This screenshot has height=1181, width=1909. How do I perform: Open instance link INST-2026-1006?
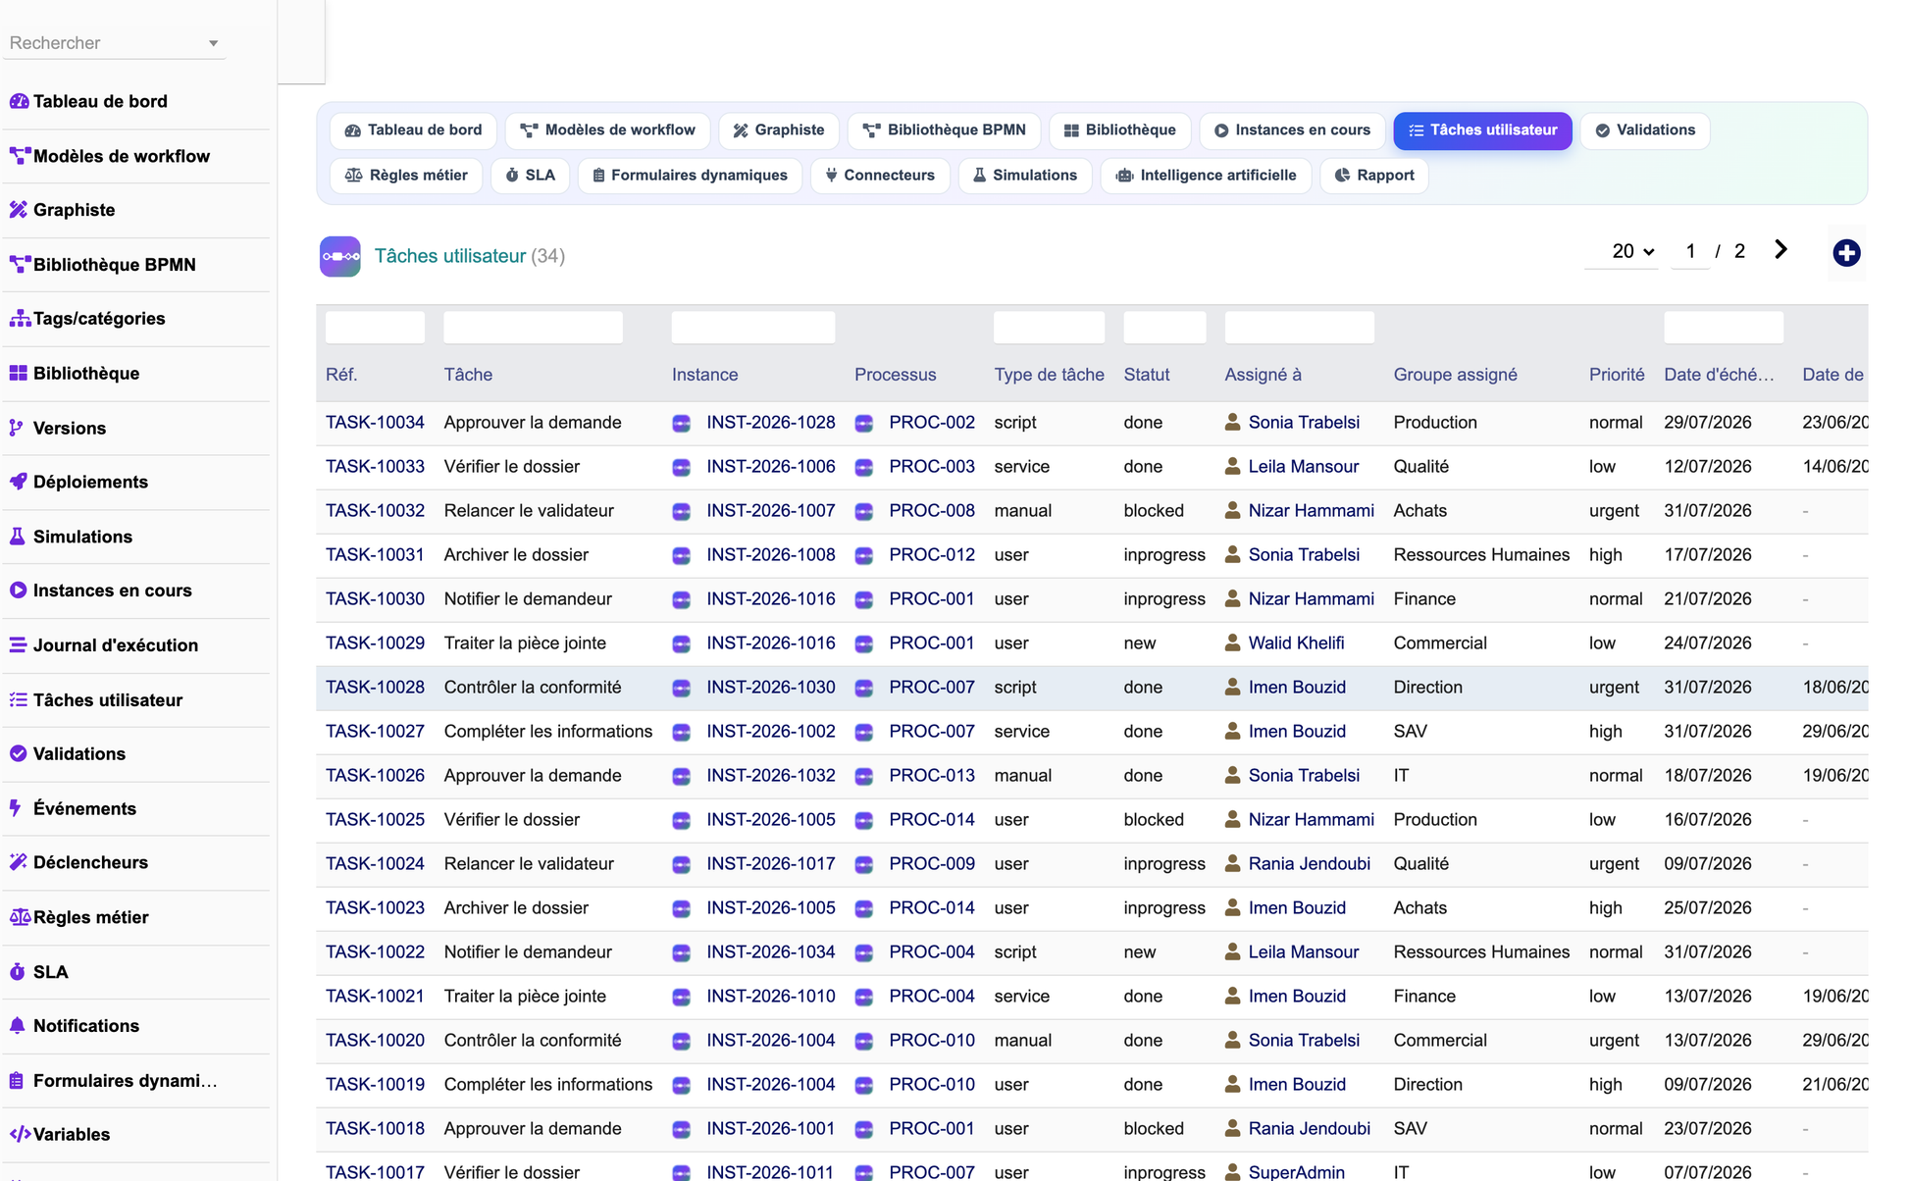point(771,467)
